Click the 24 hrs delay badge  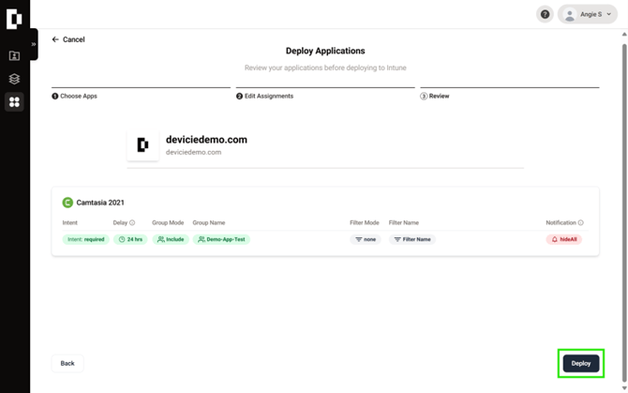tap(130, 239)
